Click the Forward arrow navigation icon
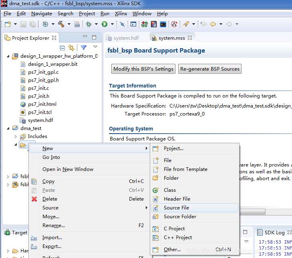292x258 pixels. click(x=229, y=24)
